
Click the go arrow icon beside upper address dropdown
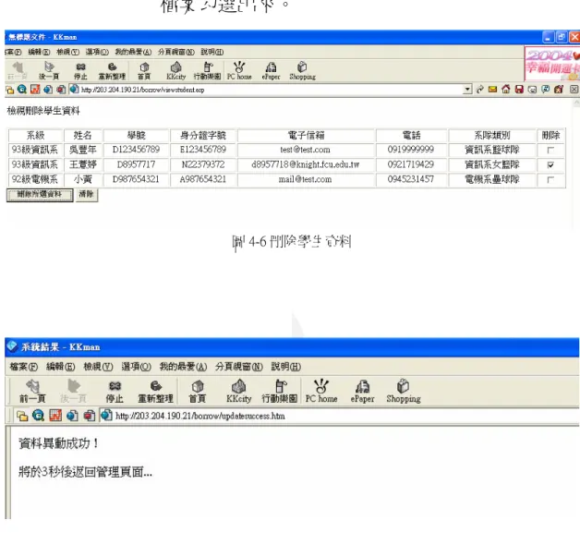479,90
